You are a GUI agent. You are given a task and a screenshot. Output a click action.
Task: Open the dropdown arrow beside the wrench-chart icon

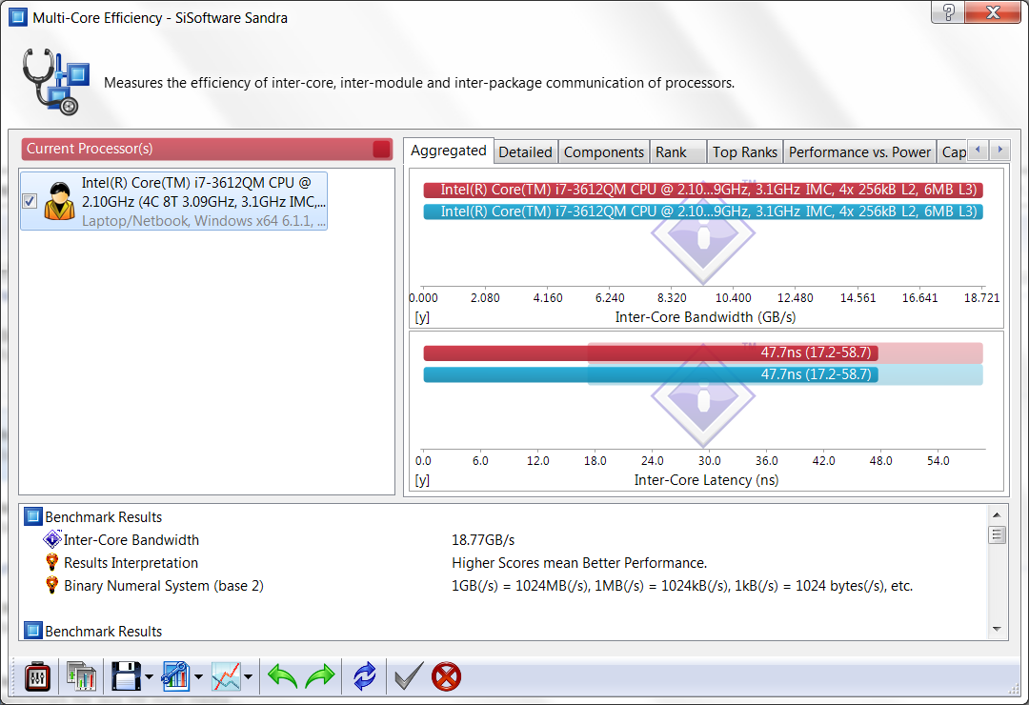[198, 676]
